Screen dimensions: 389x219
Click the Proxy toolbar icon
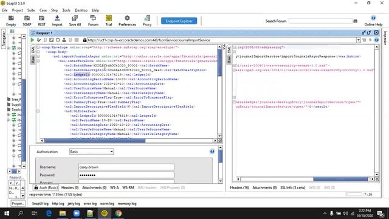click(147, 21)
